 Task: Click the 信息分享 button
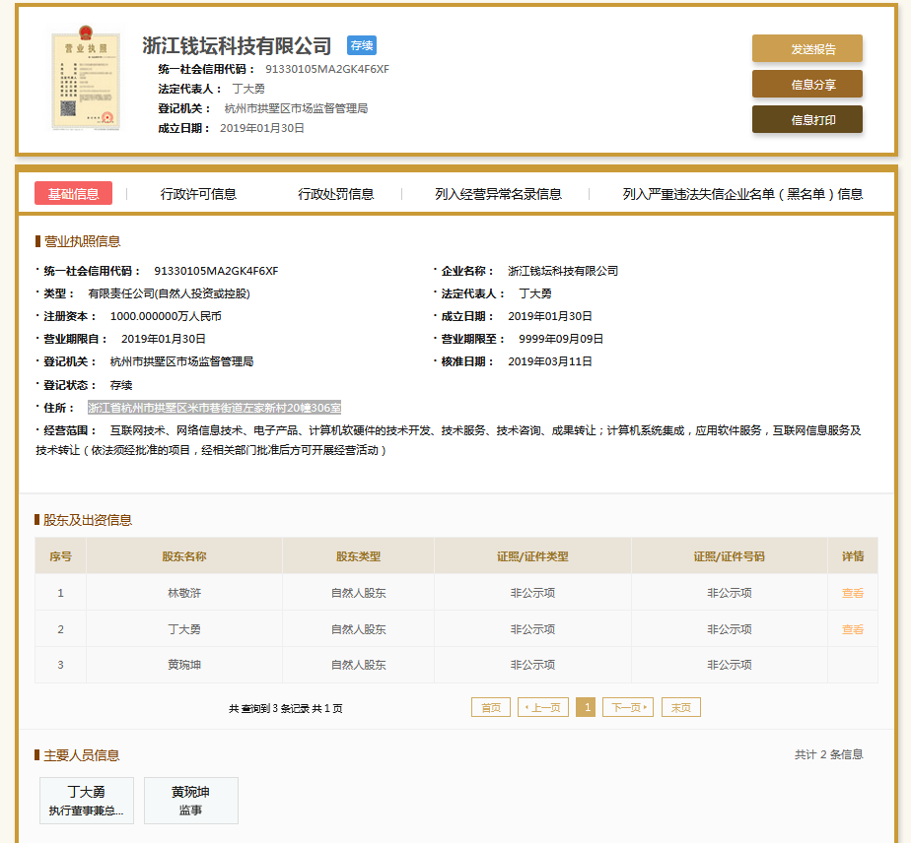(x=806, y=85)
